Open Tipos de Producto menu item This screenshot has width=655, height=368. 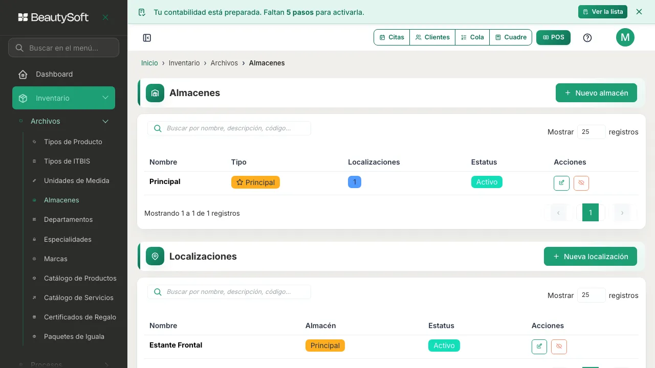[x=73, y=142]
